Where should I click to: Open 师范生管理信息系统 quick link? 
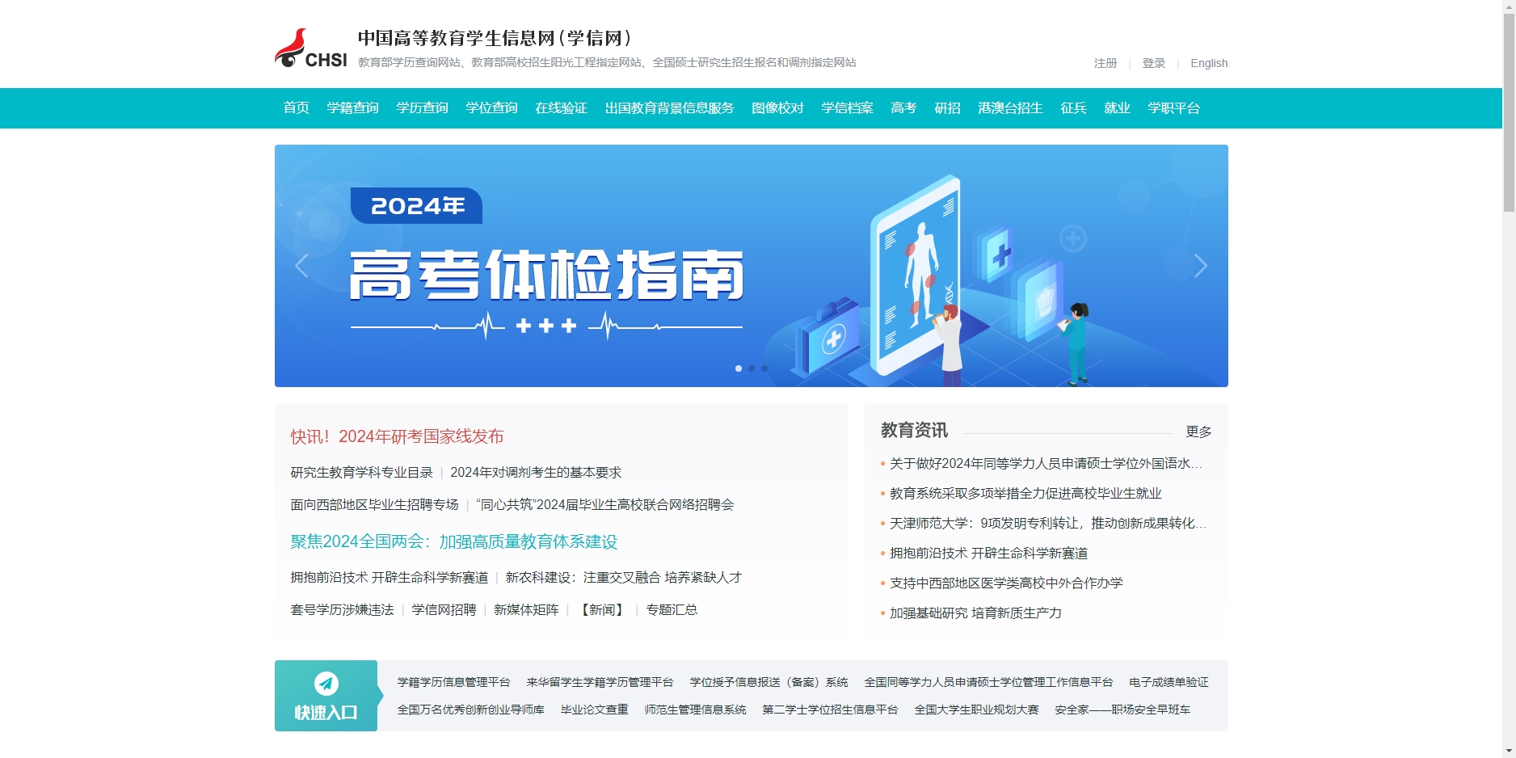pyautogui.click(x=695, y=710)
